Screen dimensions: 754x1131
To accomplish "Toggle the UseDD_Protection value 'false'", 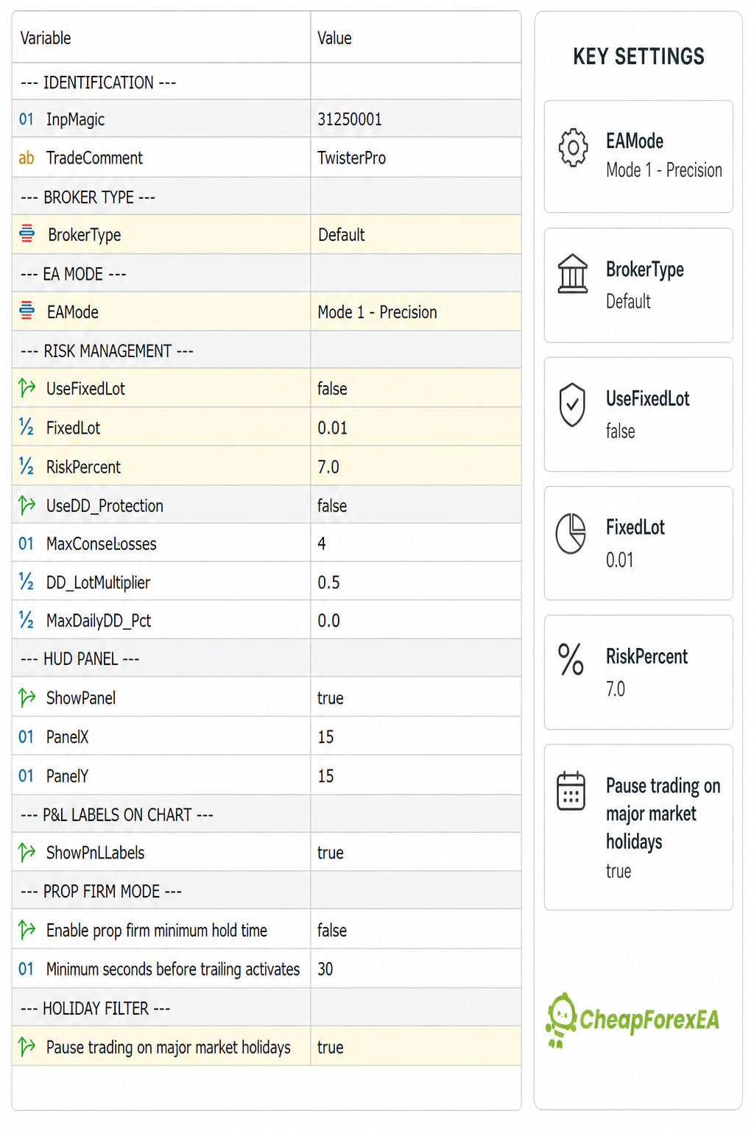I will 332,506.
